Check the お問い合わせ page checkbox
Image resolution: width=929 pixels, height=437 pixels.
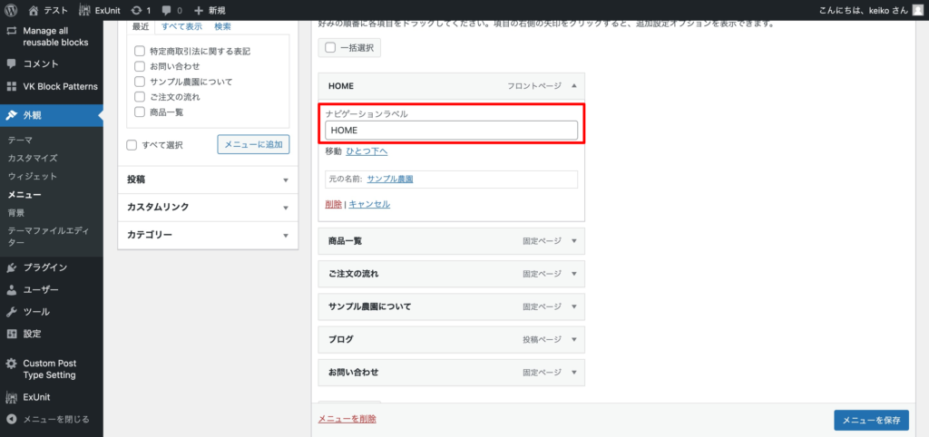(x=140, y=66)
